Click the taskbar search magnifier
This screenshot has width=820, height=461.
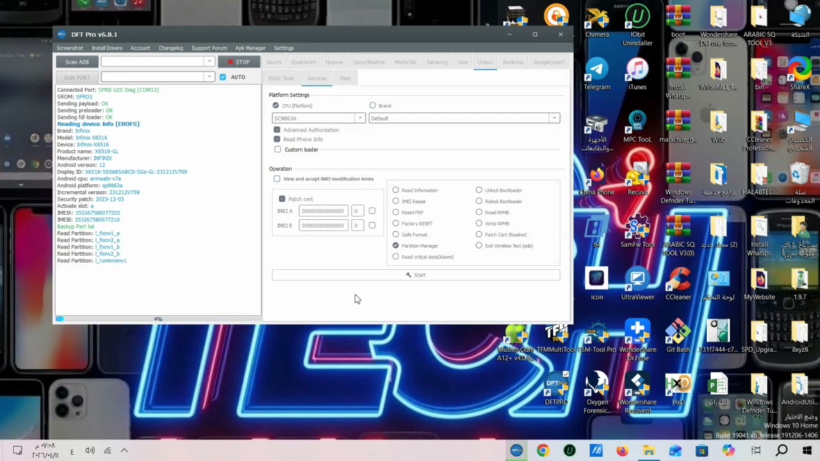pos(782,451)
